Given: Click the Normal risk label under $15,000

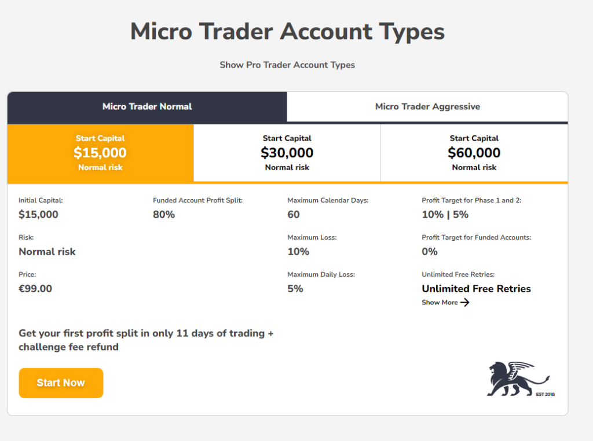Looking at the screenshot, I should pos(100,167).
